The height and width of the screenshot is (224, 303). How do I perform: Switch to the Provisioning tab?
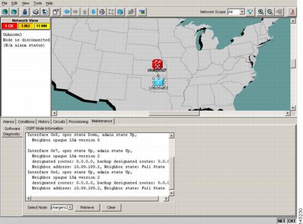click(79, 122)
